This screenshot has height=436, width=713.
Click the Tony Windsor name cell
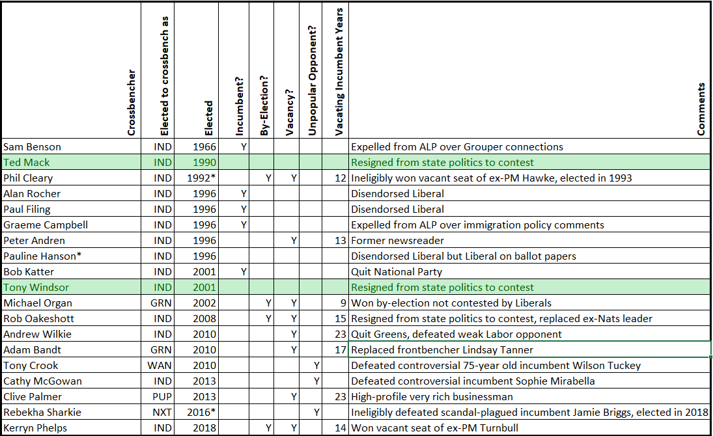click(x=72, y=288)
